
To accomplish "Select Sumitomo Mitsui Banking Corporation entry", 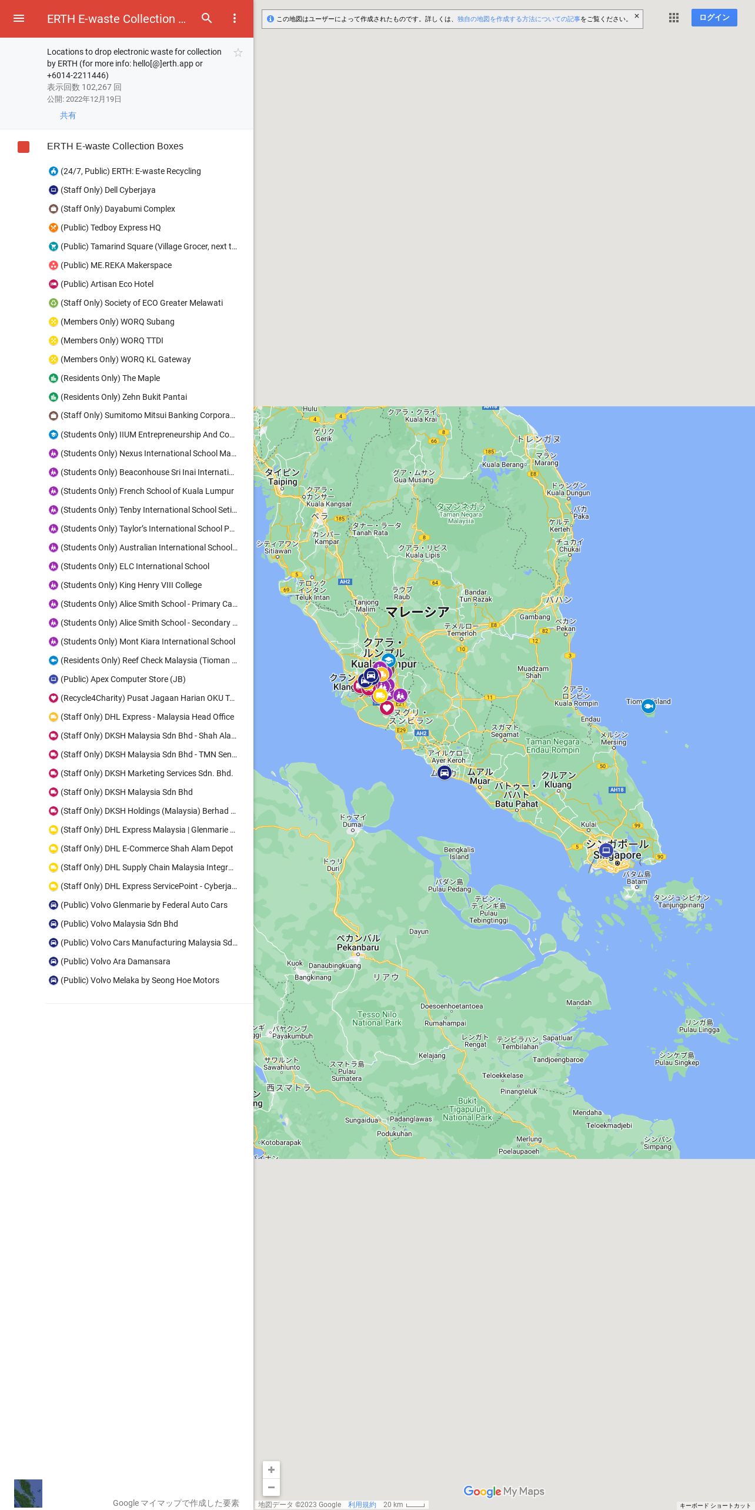I will click(142, 415).
